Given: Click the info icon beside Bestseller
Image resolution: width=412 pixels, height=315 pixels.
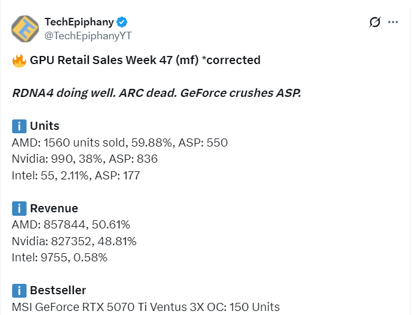Looking at the screenshot, I should (19, 290).
